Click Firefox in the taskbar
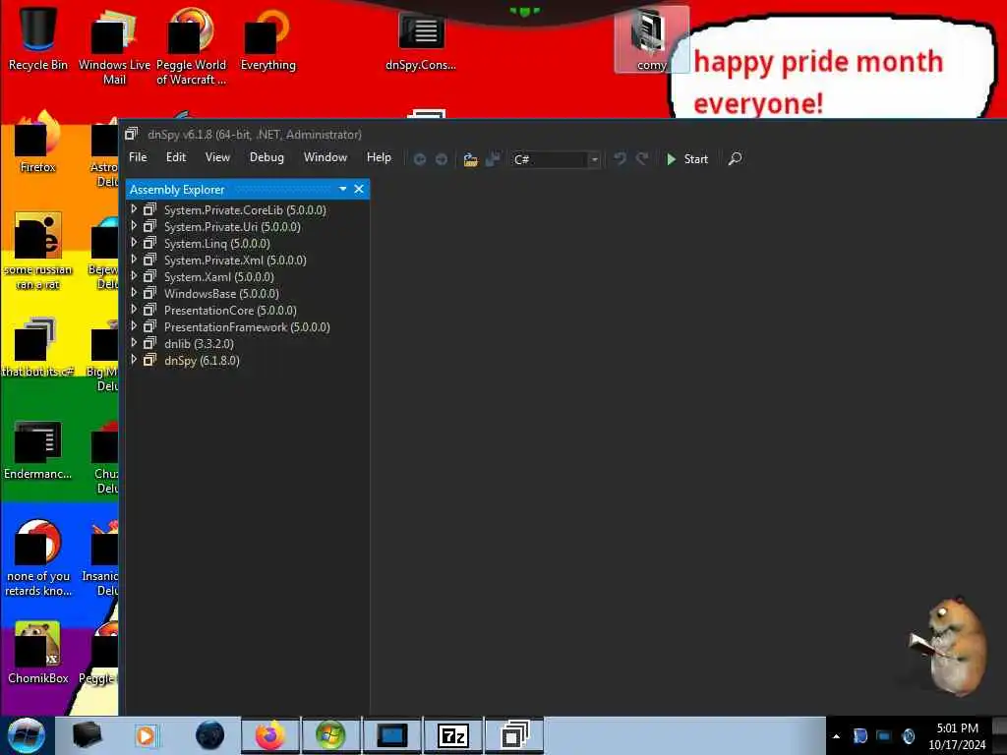The width and height of the screenshot is (1007, 755). coord(270,735)
